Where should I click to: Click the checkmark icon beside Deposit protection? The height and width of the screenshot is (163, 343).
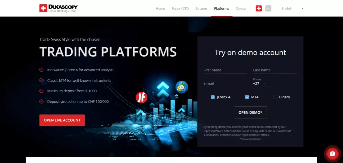click(x=41, y=101)
